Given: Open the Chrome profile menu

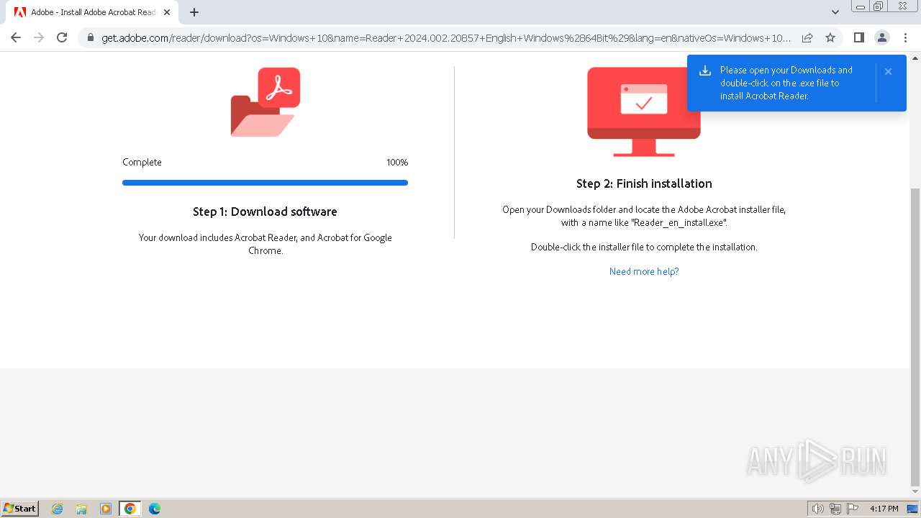Looking at the screenshot, I should tap(881, 37).
